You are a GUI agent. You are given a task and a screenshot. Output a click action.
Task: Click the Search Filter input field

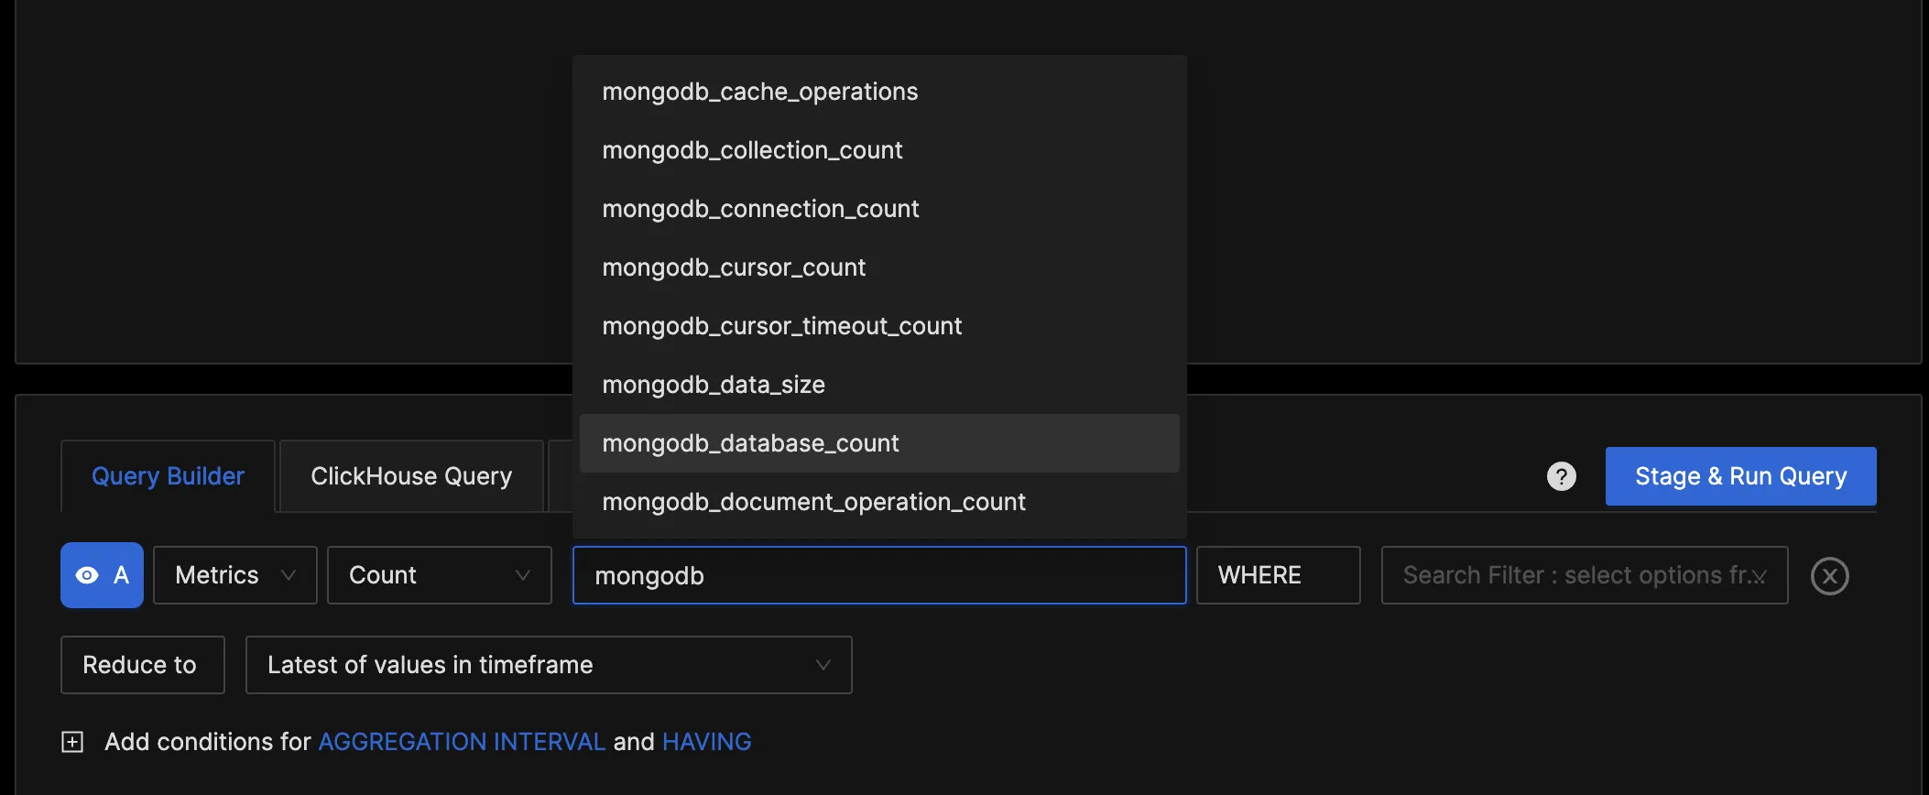pos(1585,575)
